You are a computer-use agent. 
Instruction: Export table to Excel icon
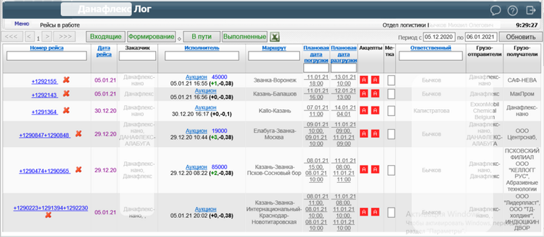[275, 37]
